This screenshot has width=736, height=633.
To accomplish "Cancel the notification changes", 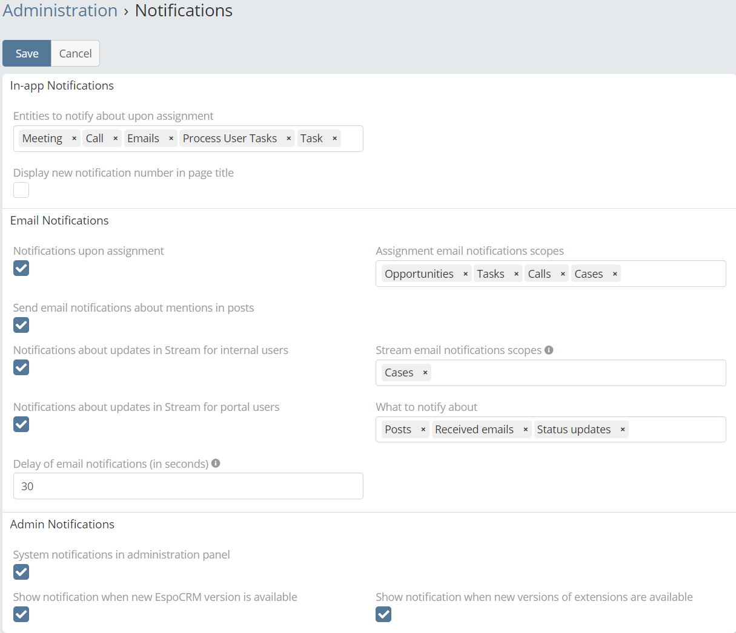I will click(75, 53).
